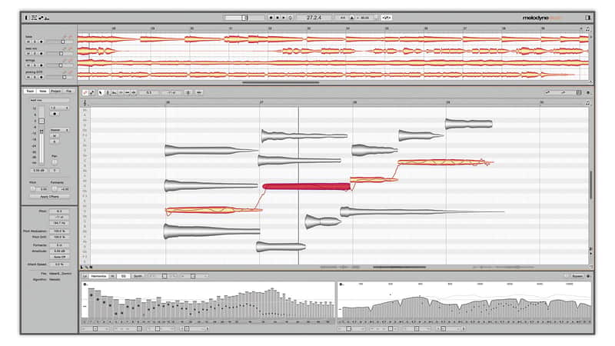
Task: Select the Amplitude tool in note editor toolbar
Action: (121, 92)
